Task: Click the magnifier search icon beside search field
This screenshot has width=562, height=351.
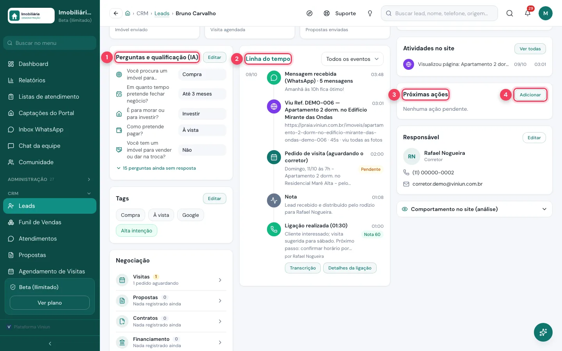Action: pos(510,13)
